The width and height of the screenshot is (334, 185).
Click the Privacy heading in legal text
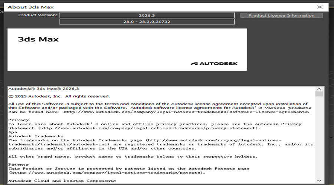click(19, 120)
